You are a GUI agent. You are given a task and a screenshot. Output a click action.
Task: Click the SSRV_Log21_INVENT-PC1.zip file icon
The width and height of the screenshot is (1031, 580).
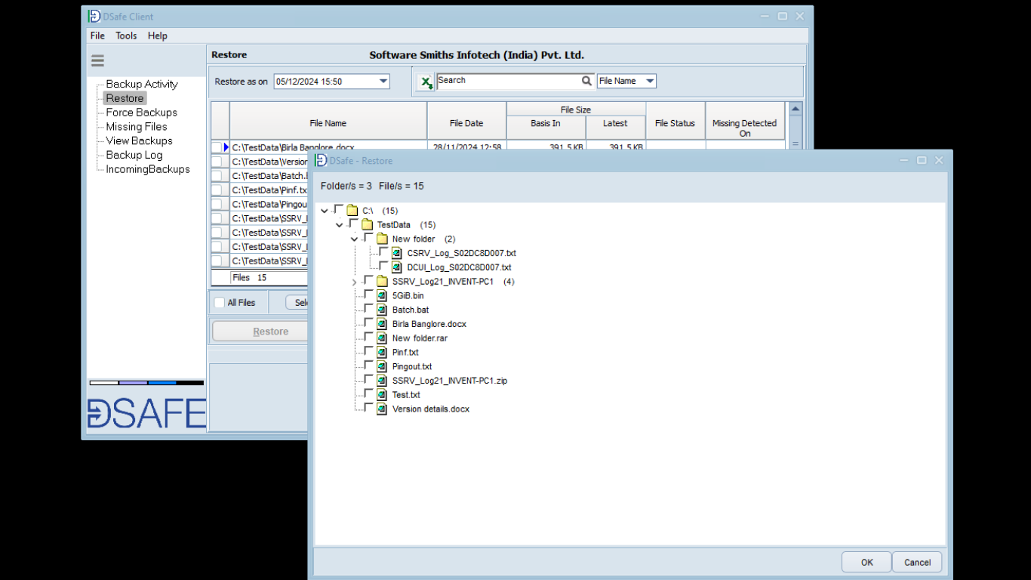coord(382,381)
